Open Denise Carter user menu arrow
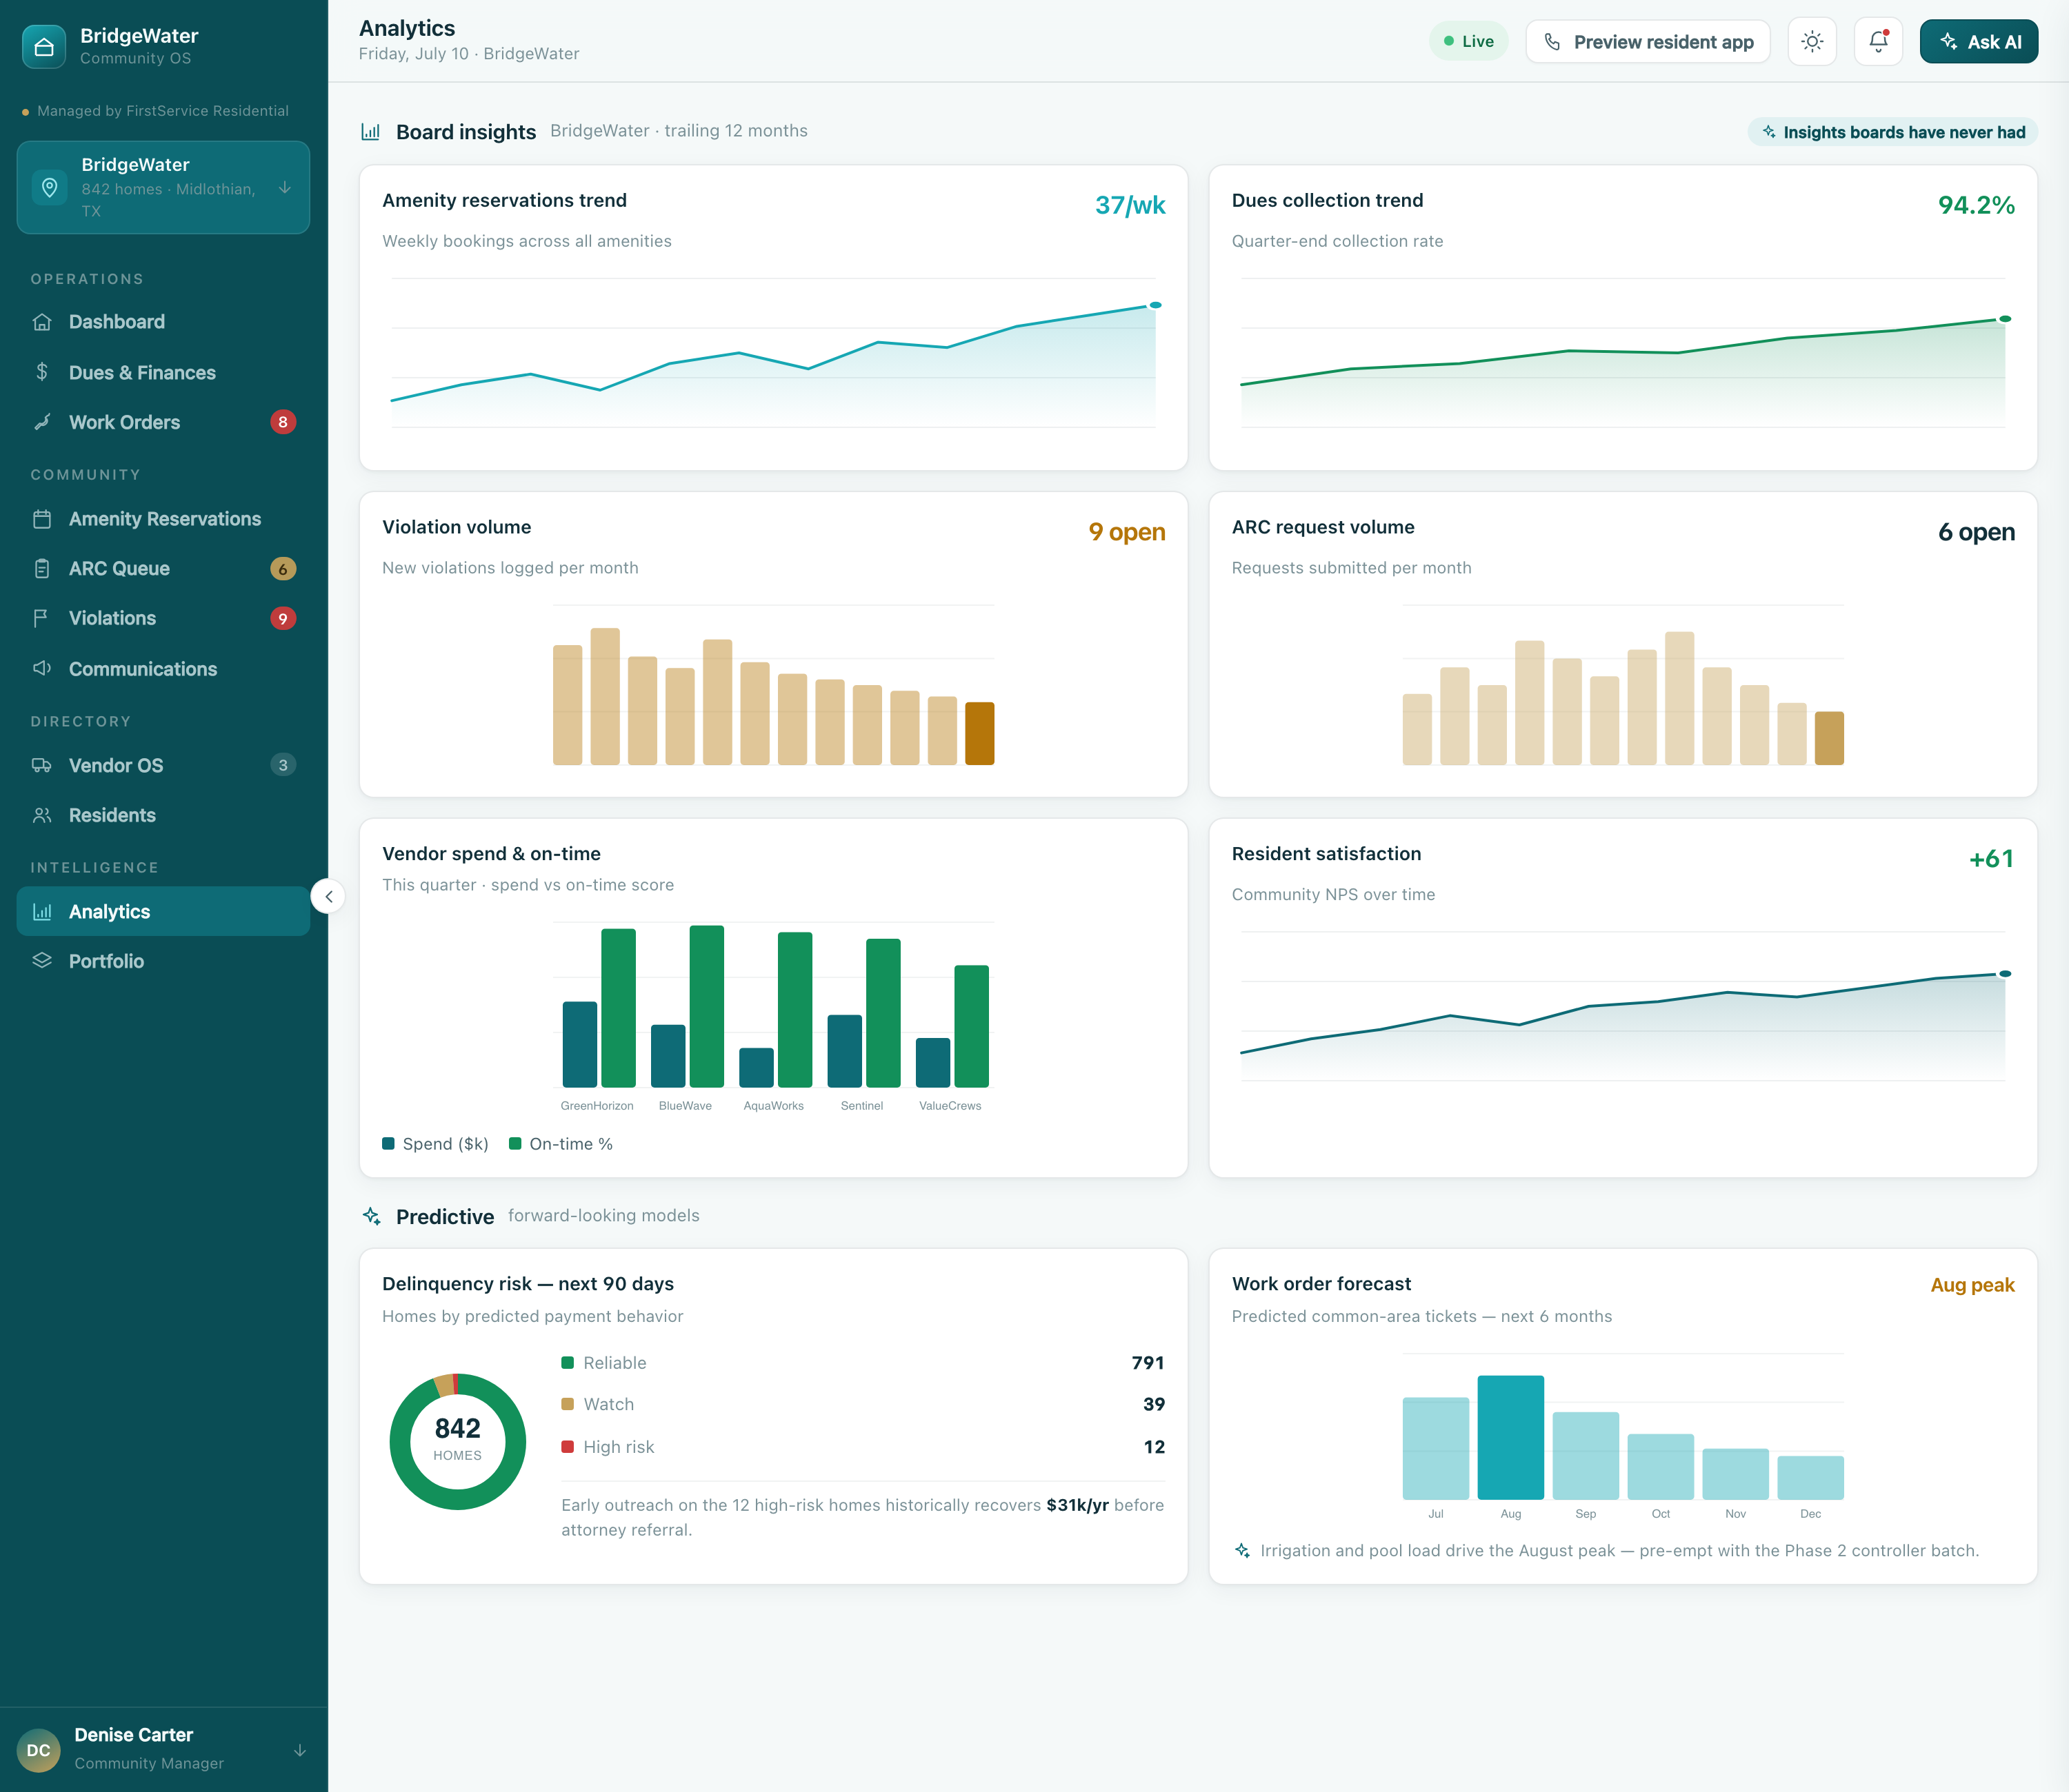This screenshot has height=1792, width=2069. point(299,1750)
